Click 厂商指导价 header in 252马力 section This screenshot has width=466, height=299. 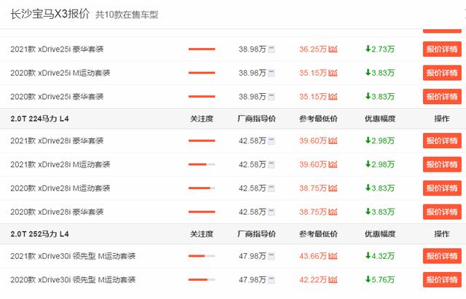[x=257, y=234]
